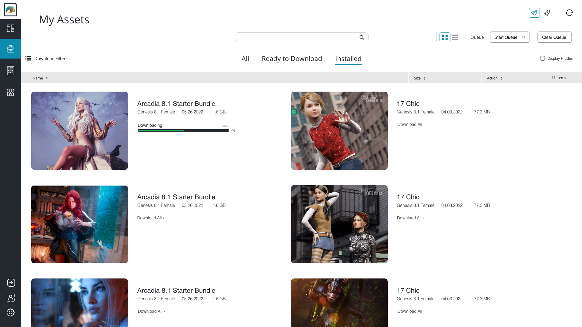The image size is (582, 327).
Task: Click the refresh sync icon
Action: coord(569,13)
